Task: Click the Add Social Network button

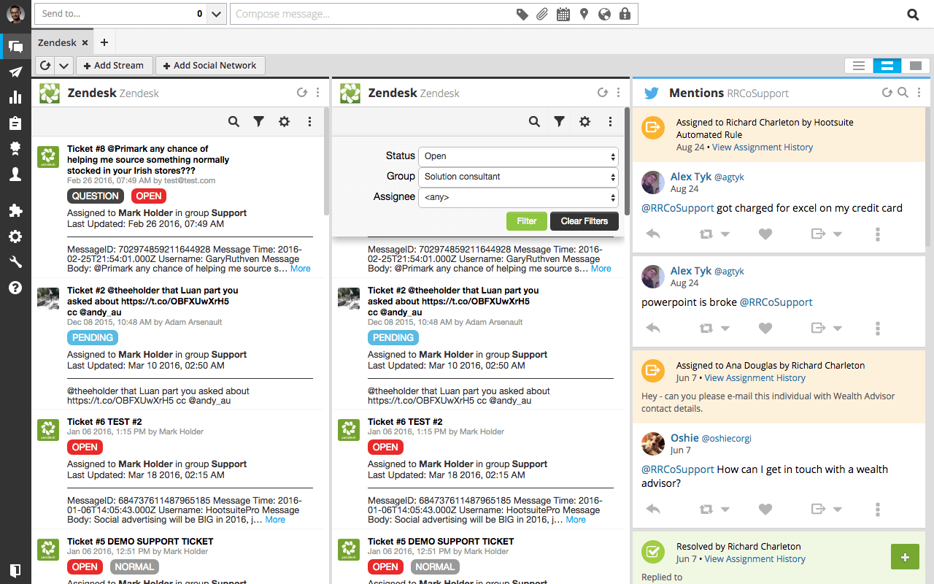Action: click(210, 66)
